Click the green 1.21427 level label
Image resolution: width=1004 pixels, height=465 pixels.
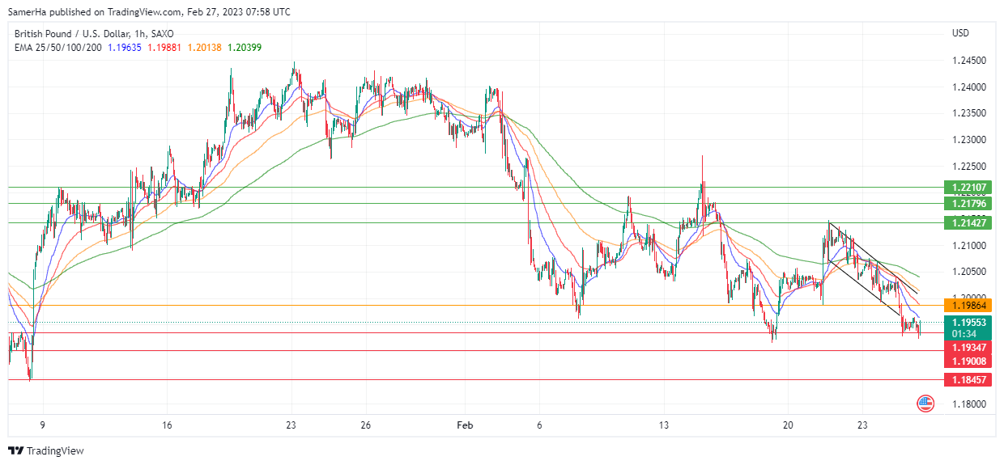point(967,222)
